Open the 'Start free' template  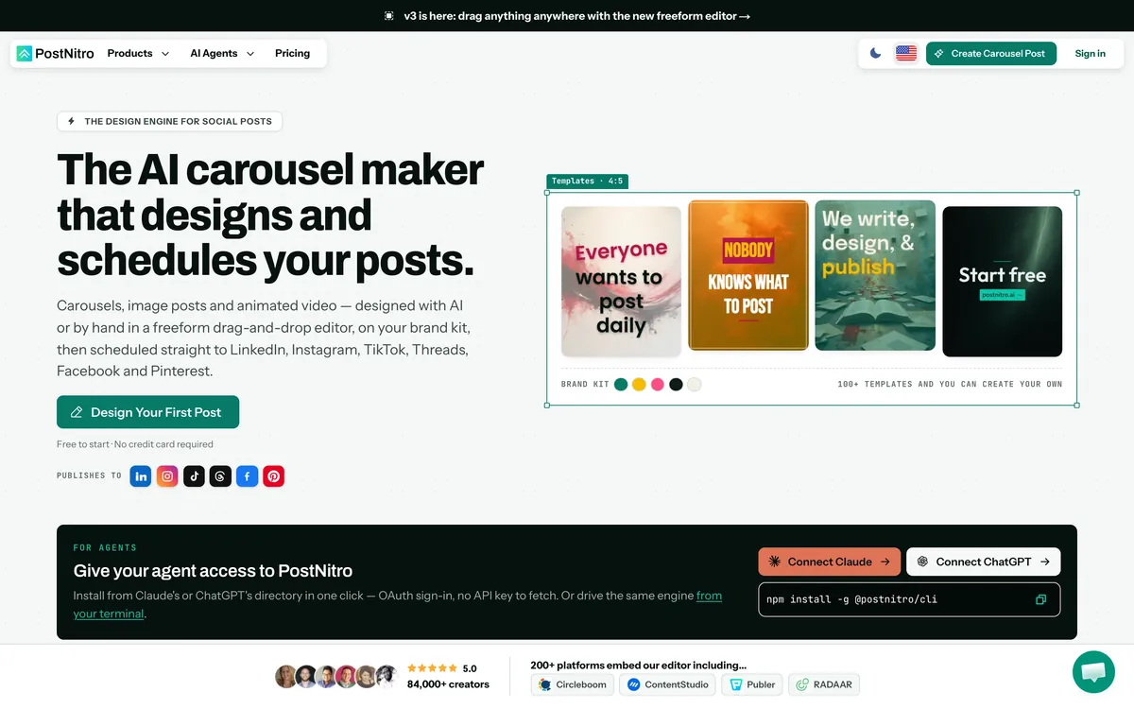tap(1003, 281)
